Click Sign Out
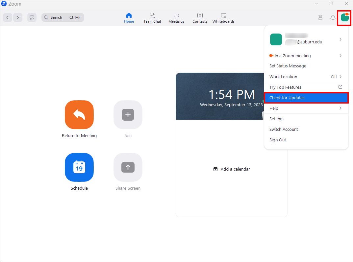This screenshot has width=353, height=262. (x=306, y=140)
